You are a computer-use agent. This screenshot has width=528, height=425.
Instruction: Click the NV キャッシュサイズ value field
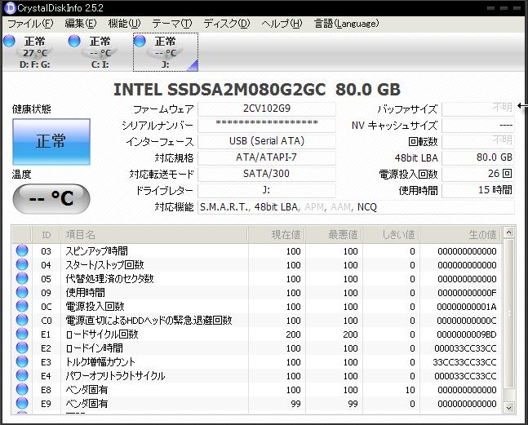click(478, 125)
